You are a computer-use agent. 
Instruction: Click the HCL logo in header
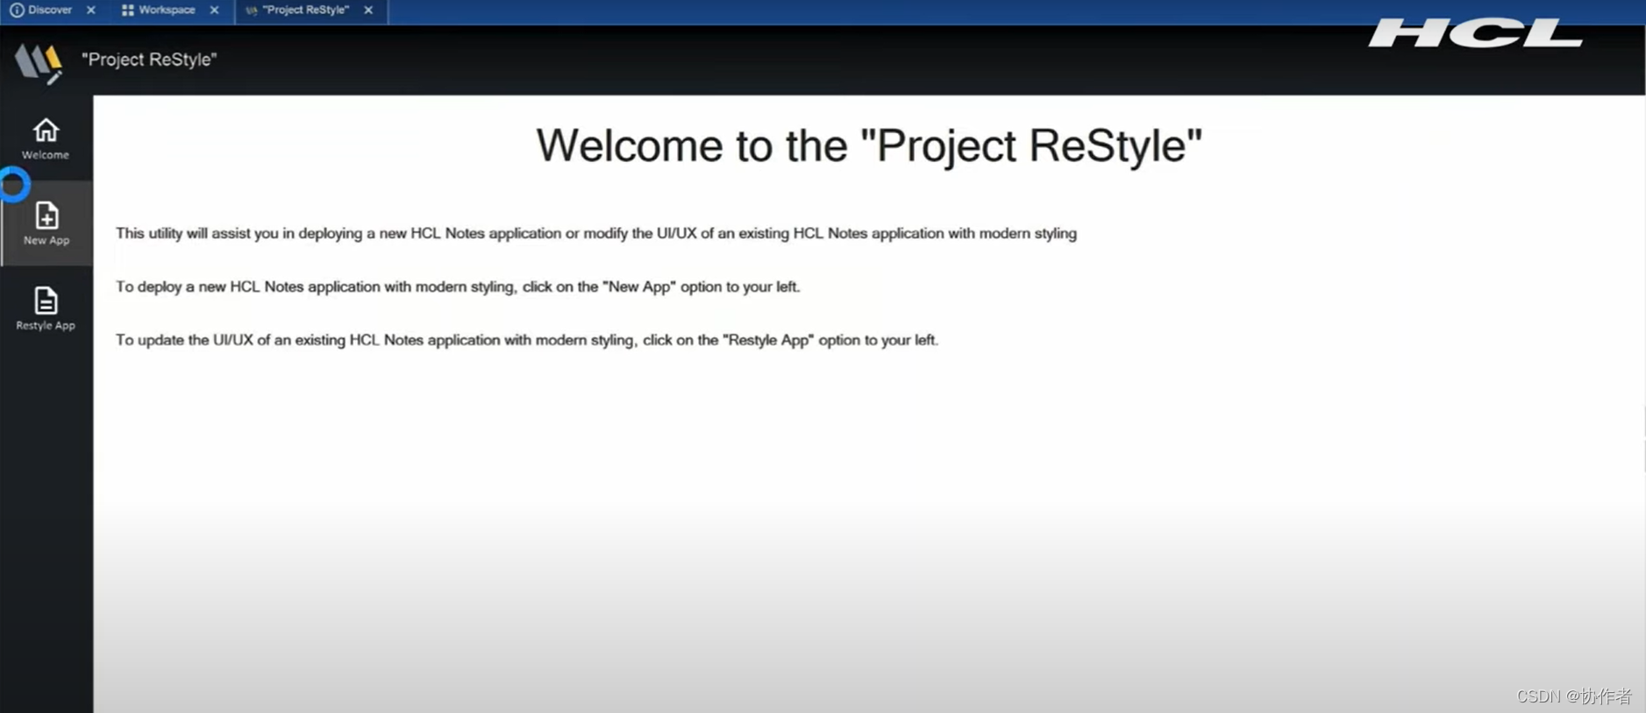pyautogui.click(x=1476, y=34)
